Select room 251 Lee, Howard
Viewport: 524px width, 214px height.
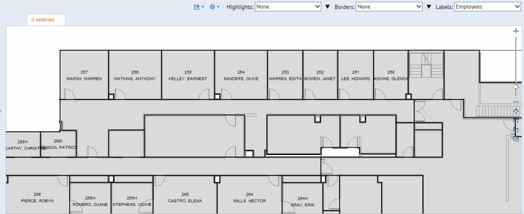pos(356,75)
